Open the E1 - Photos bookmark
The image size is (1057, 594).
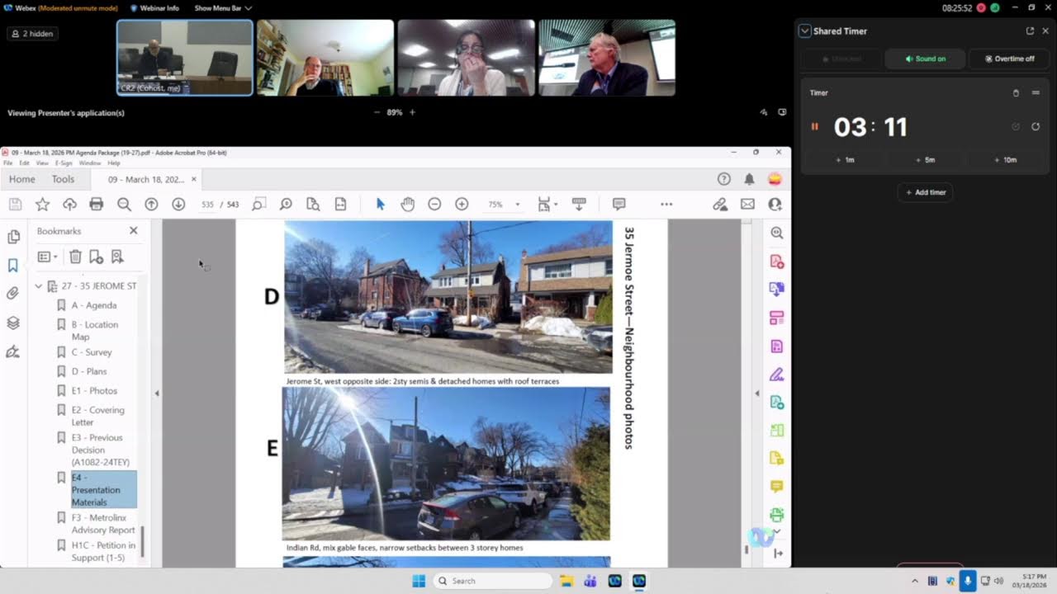[94, 391]
